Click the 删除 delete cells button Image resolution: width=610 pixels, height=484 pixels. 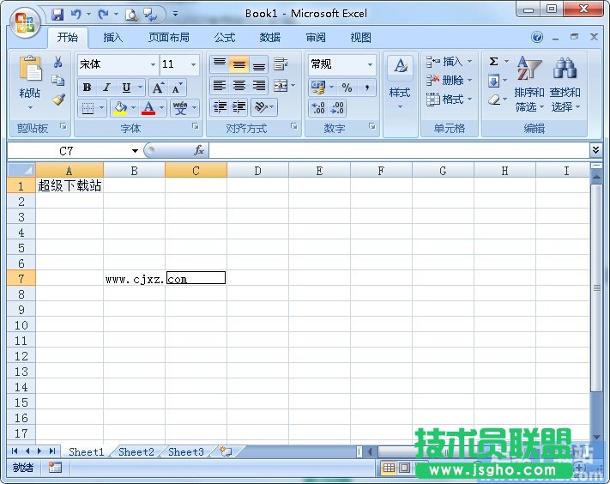444,81
